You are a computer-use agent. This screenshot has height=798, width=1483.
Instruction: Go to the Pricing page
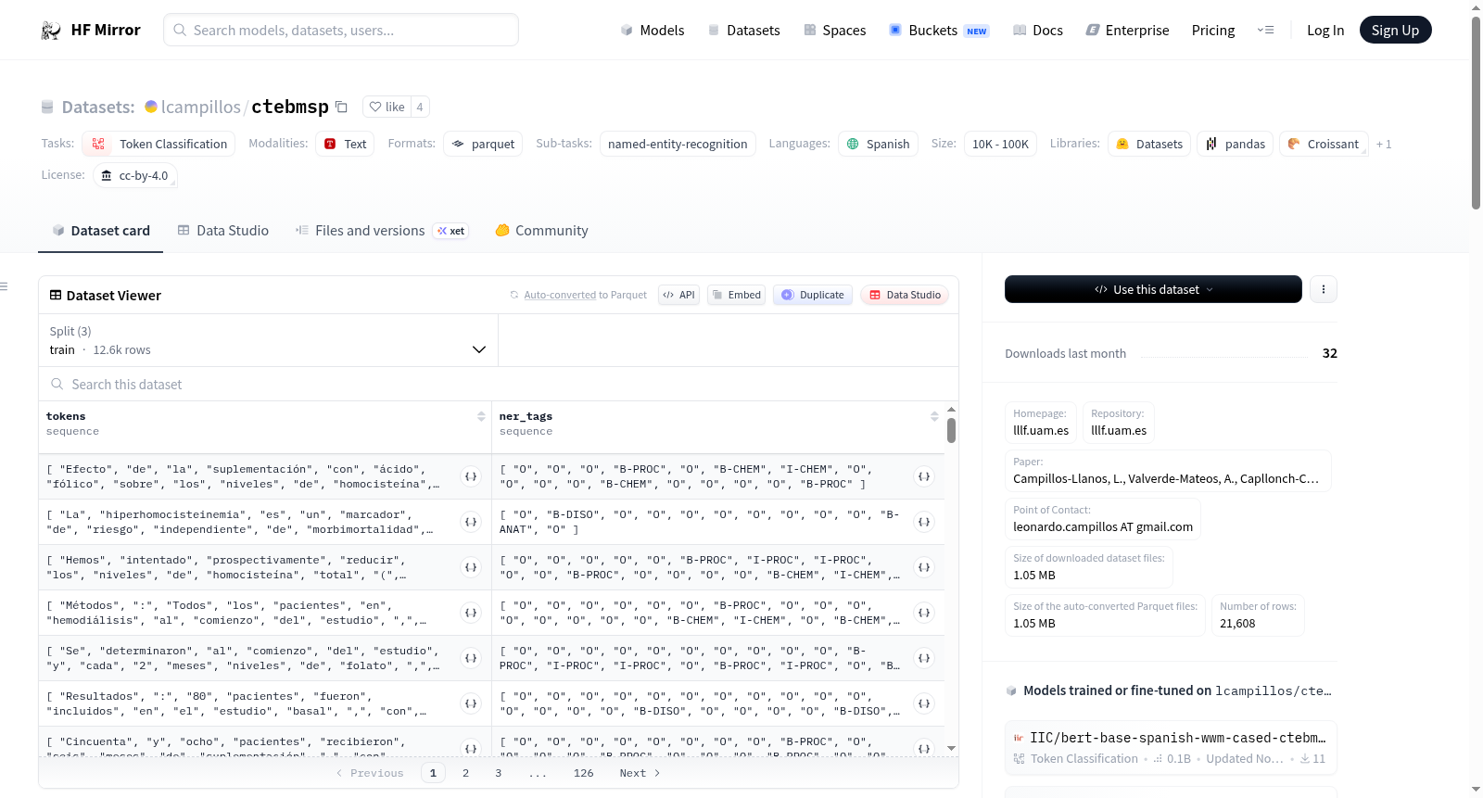[x=1213, y=31]
